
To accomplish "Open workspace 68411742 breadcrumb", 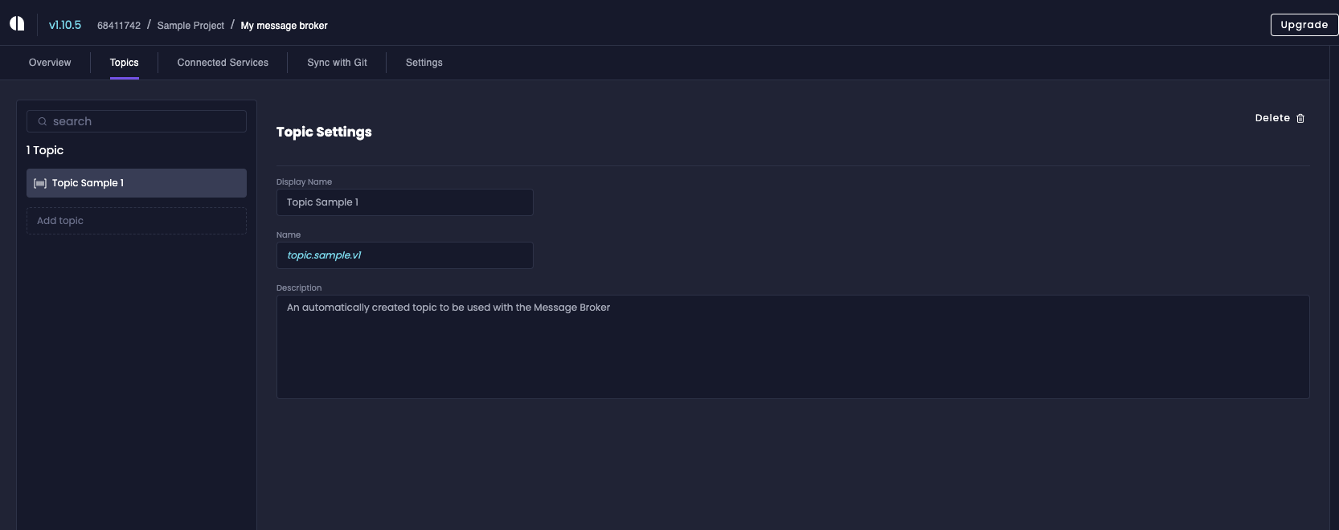I will [x=119, y=26].
